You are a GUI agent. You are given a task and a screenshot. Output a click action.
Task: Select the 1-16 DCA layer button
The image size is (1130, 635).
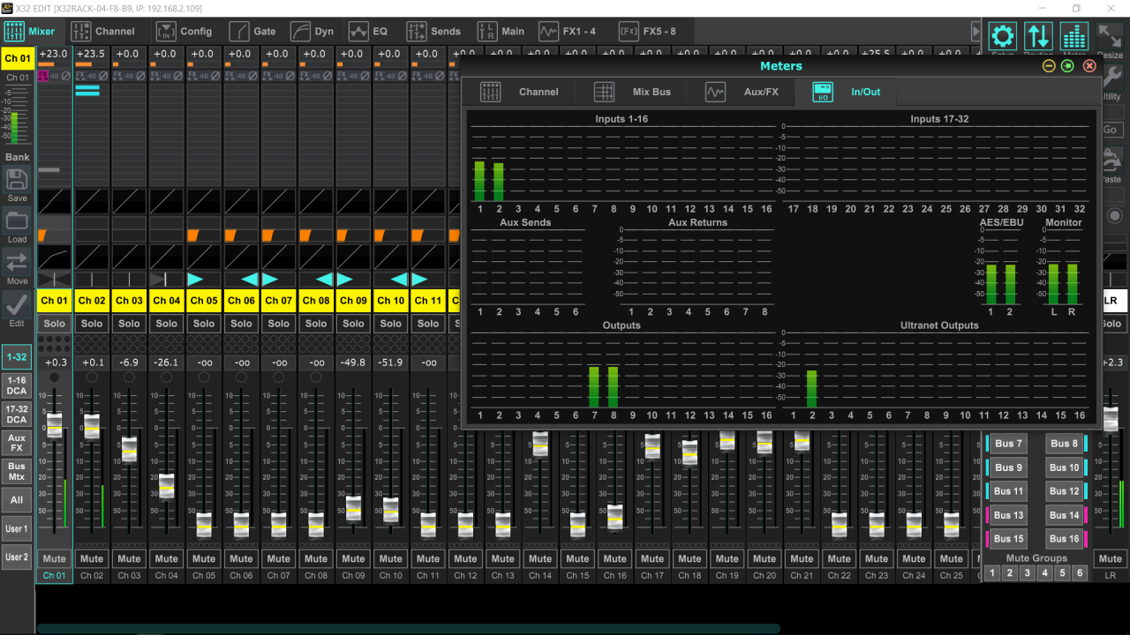(17, 385)
